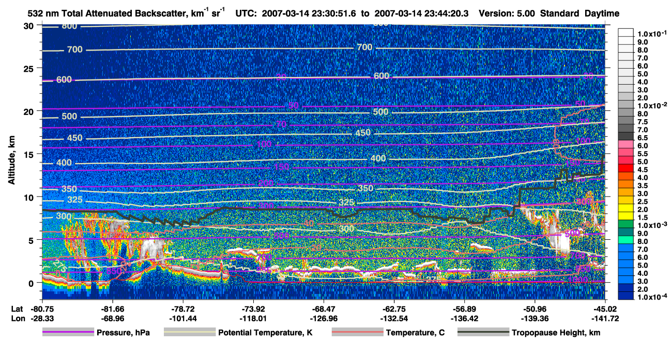The width and height of the screenshot is (672, 344).
Task: Click the 10 km altitude tick label
Action: point(29,196)
